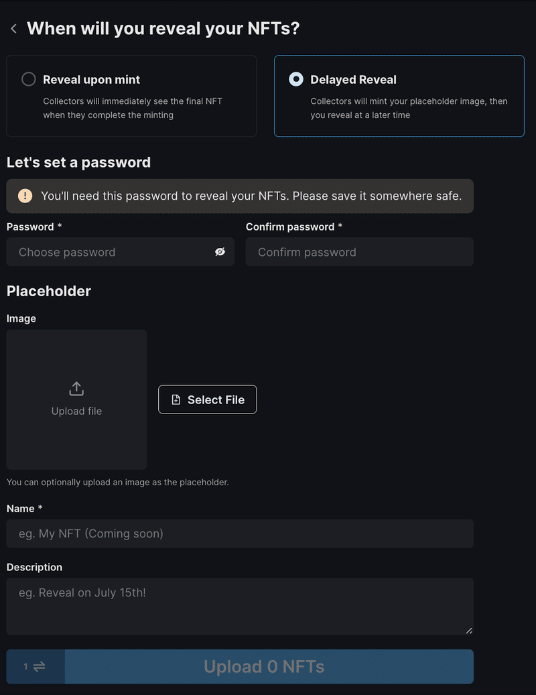Click the save-password warning banner text

[x=251, y=196]
